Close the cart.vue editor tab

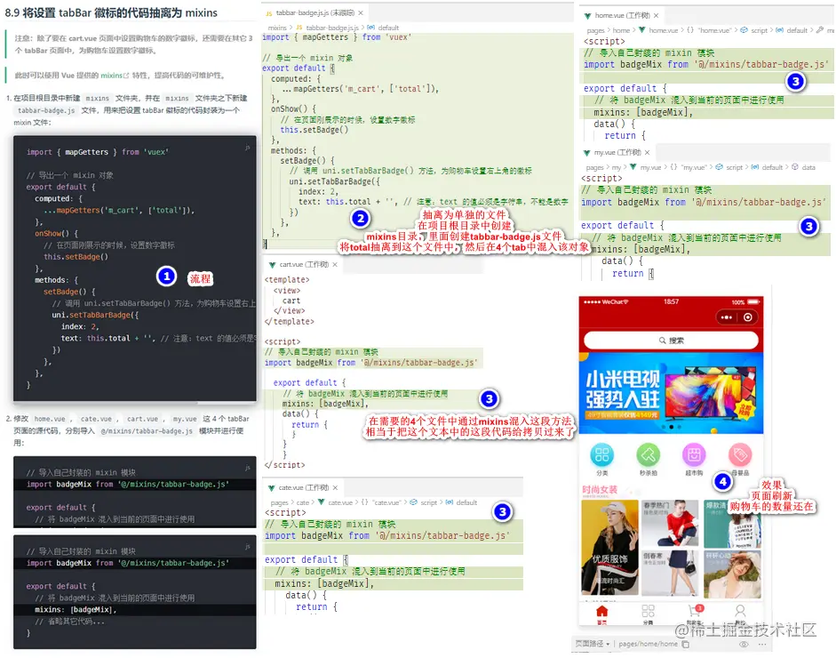[x=335, y=265]
